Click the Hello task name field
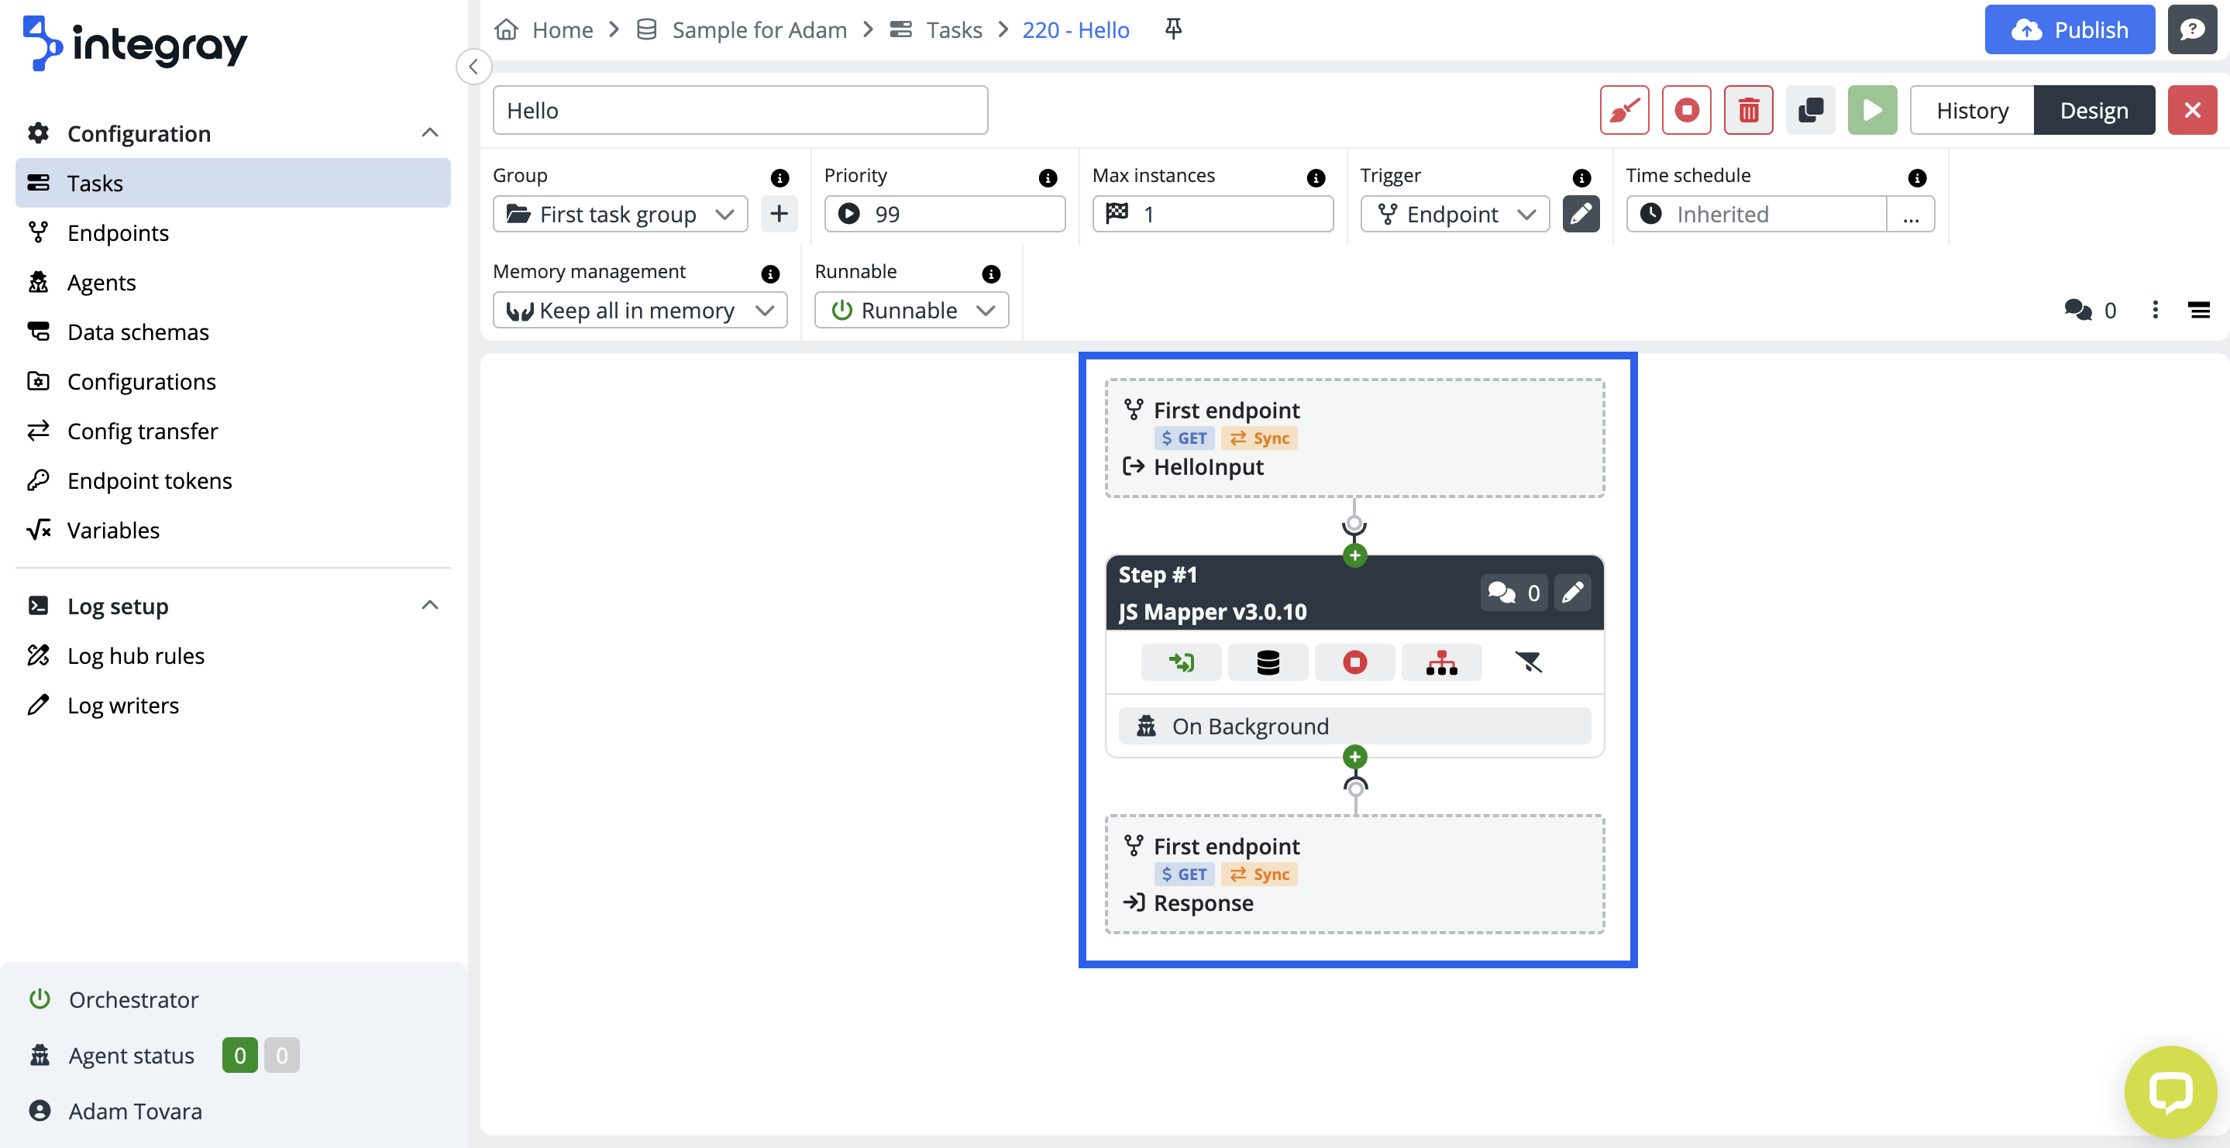2230x1148 pixels. (739, 110)
